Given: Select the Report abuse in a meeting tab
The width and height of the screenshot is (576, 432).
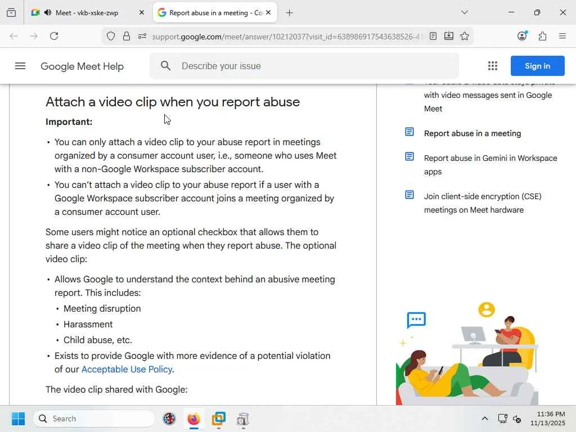Looking at the screenshot, I should click(215, 12).
